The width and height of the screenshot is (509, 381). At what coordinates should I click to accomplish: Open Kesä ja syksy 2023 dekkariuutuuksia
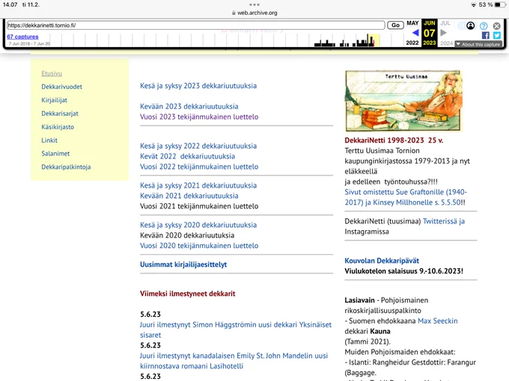pyautogui.click(x=198, y=86)
